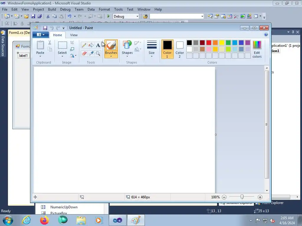The width and height of the screenshot is (302, 226).
Task: Click the zoom slider thumb
Action: 242,197
